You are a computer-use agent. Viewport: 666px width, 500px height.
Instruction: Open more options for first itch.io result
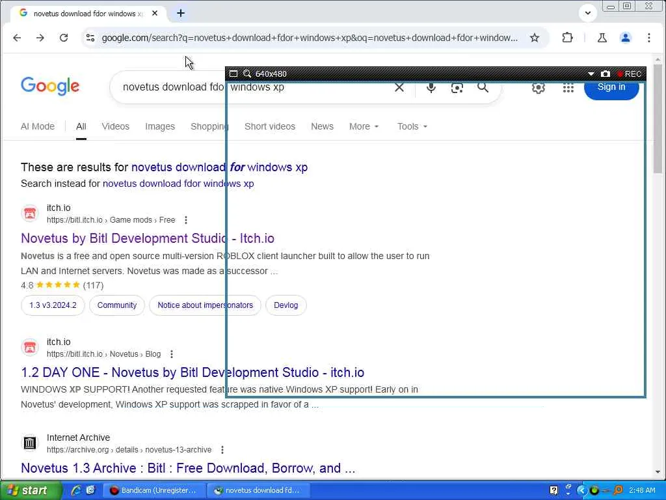(185, 220)
